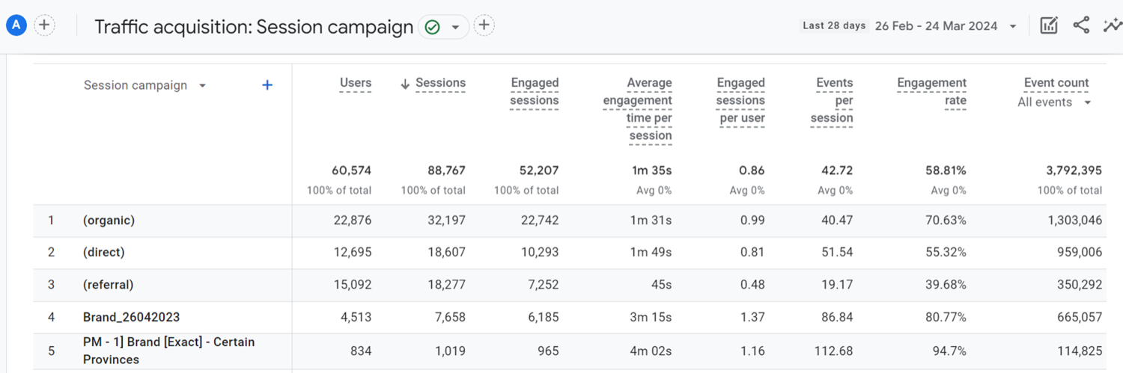Add comparison with plus icon beside A badge
This screenshot has width=1123, height=373.
tap(45, 25)
